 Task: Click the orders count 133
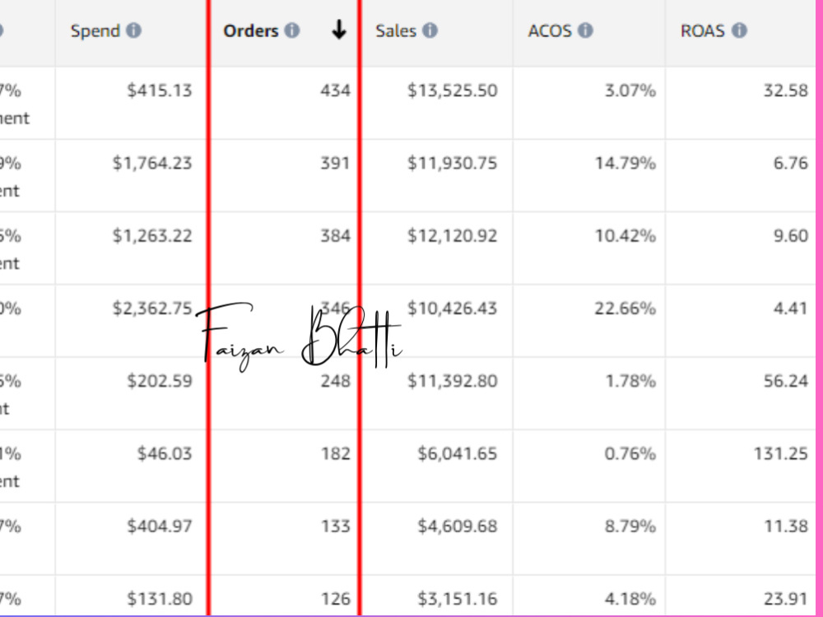click(336, 526)
